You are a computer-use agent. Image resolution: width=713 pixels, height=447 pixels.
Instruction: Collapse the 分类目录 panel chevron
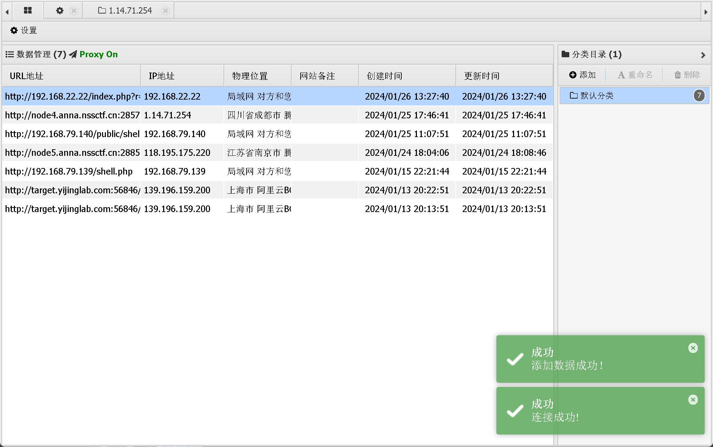coord(703,55)
